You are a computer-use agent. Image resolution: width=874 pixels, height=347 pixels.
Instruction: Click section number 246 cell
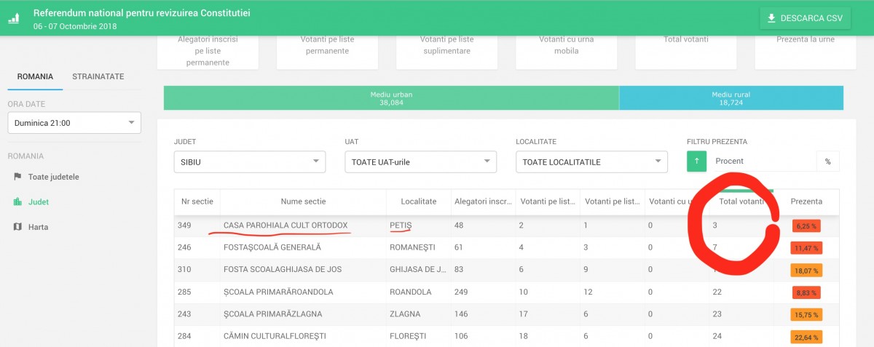[x=184, y=247]
